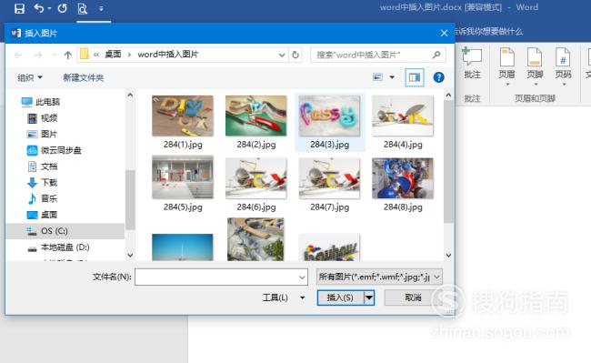This screenshot has height=363, width=591.
Task: Select the bauhaus text image thumbnail
Action: pyautogui.click(x=329, y=247)
